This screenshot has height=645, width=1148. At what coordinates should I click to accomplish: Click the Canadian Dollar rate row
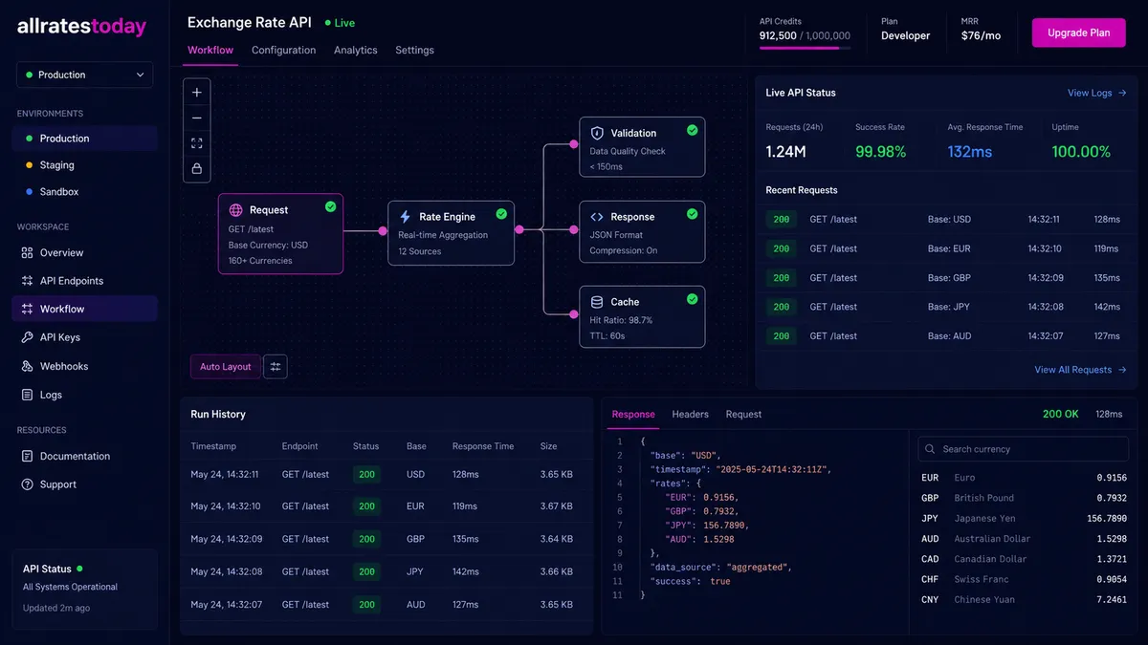(x=1024, y=559)
